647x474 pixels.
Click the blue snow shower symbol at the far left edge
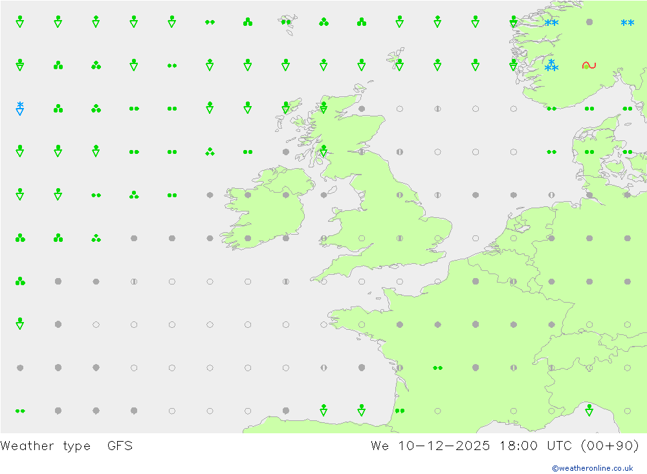[x=20, y=108]
